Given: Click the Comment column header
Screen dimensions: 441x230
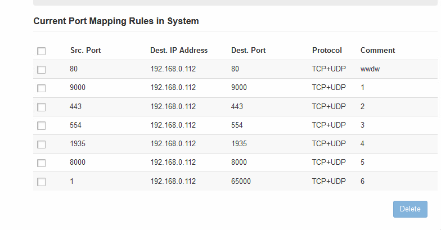Looking at the screenshot, I should [x=378, y=51].
